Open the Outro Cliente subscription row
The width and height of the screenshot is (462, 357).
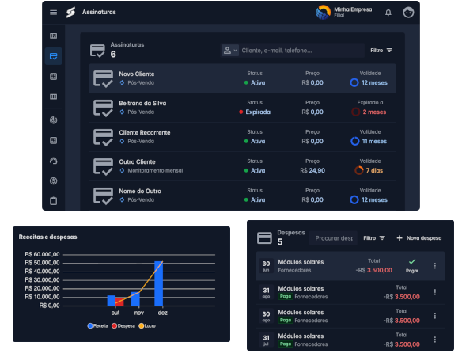click(242, 166)
